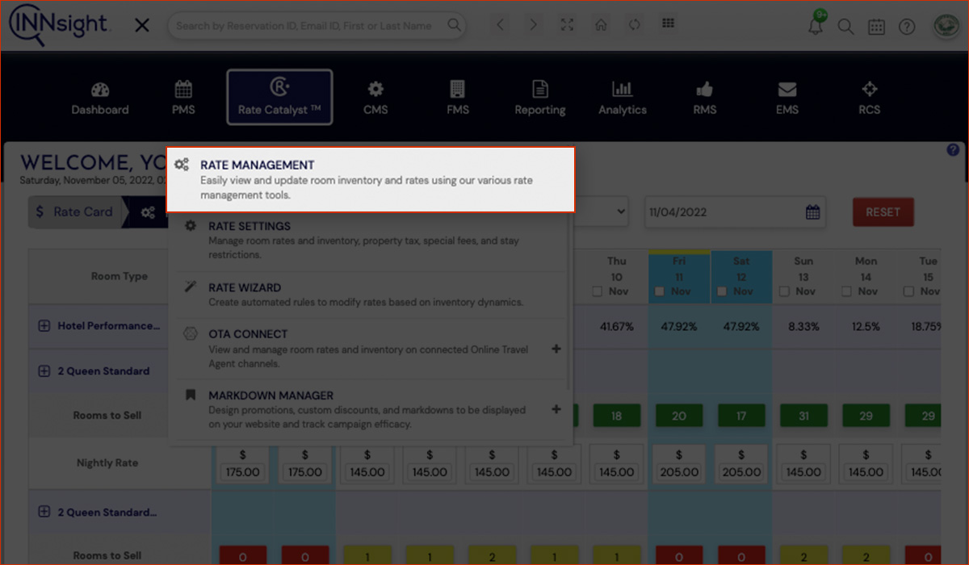Choose Rate Settings from the menu

pos(370,241)
